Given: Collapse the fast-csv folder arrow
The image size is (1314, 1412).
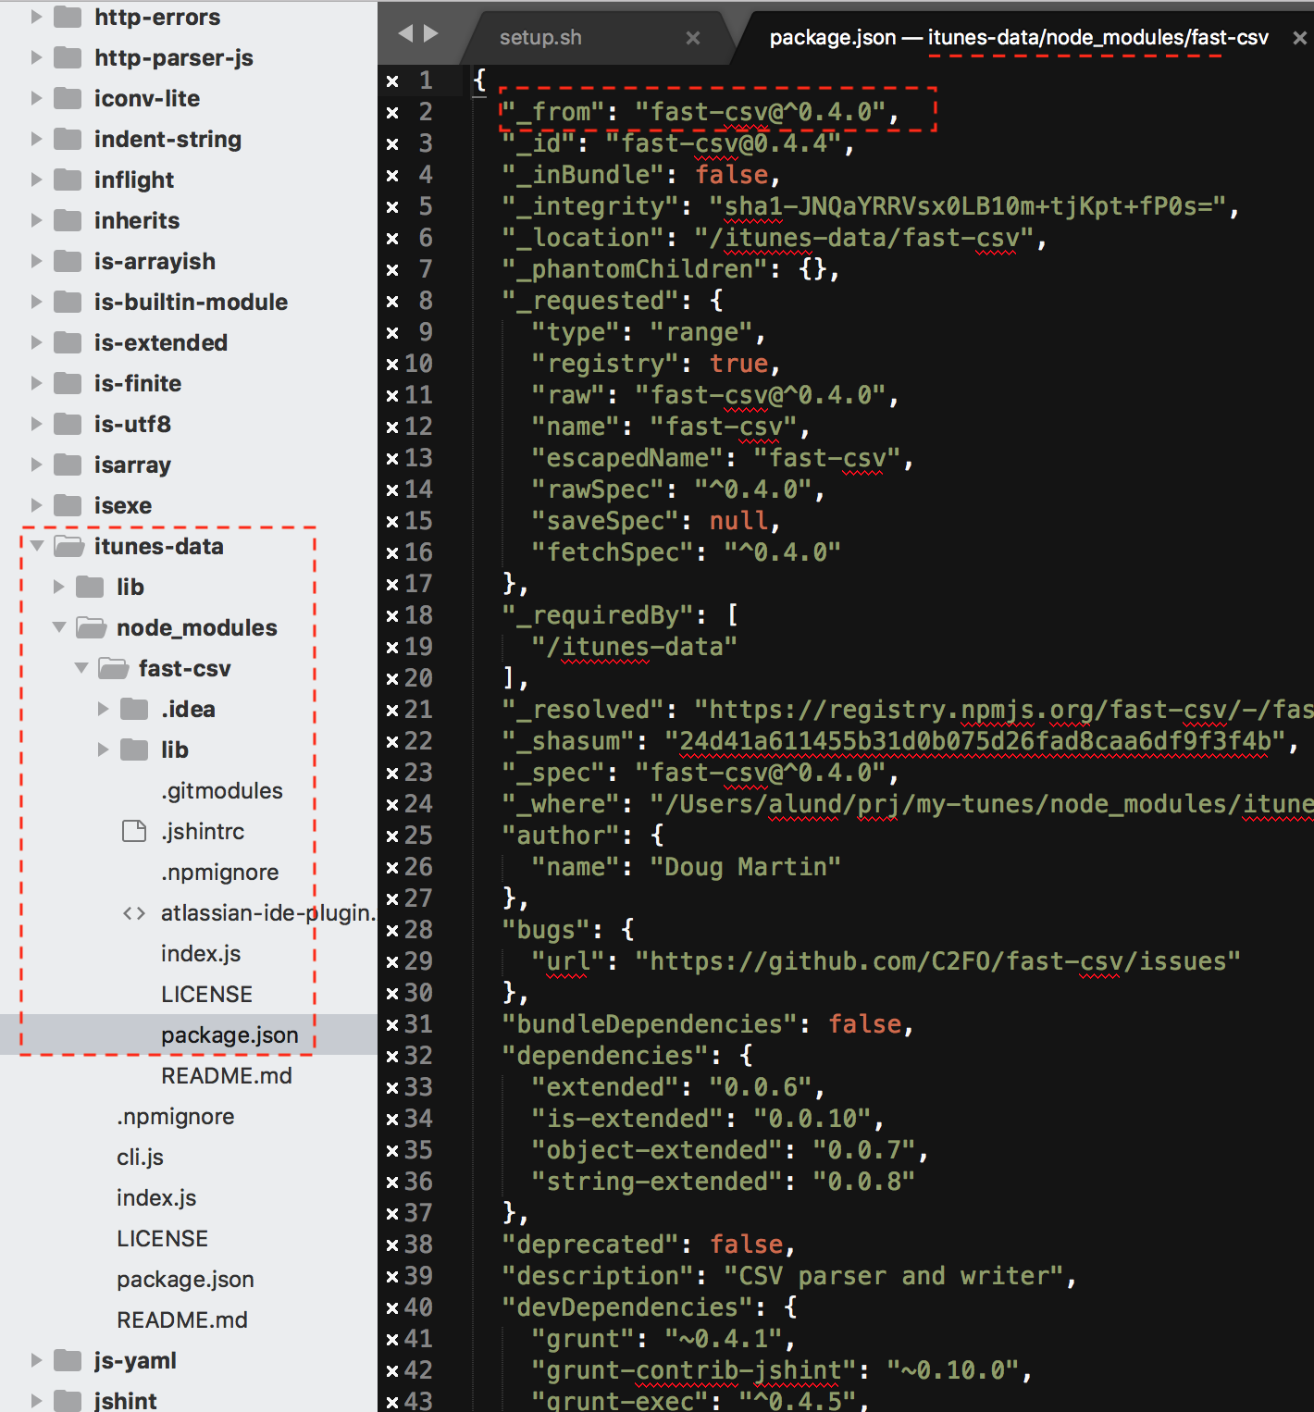Looking at the screenshot, I should click(x=81, y=668).
